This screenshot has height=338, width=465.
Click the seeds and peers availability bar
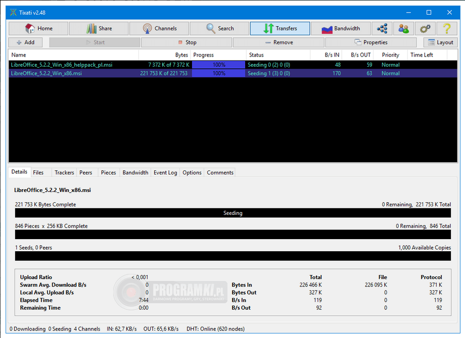coord(233,256)
